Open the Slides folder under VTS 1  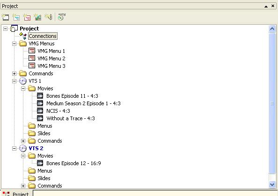(x=44, y=133)
